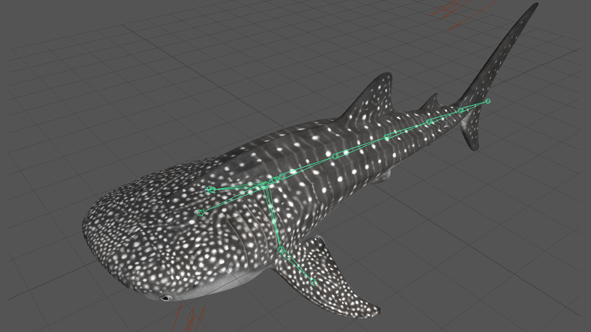591x332 pixels.
Task: Select the joint at the caudal fin base
Action: click(460, 110)
